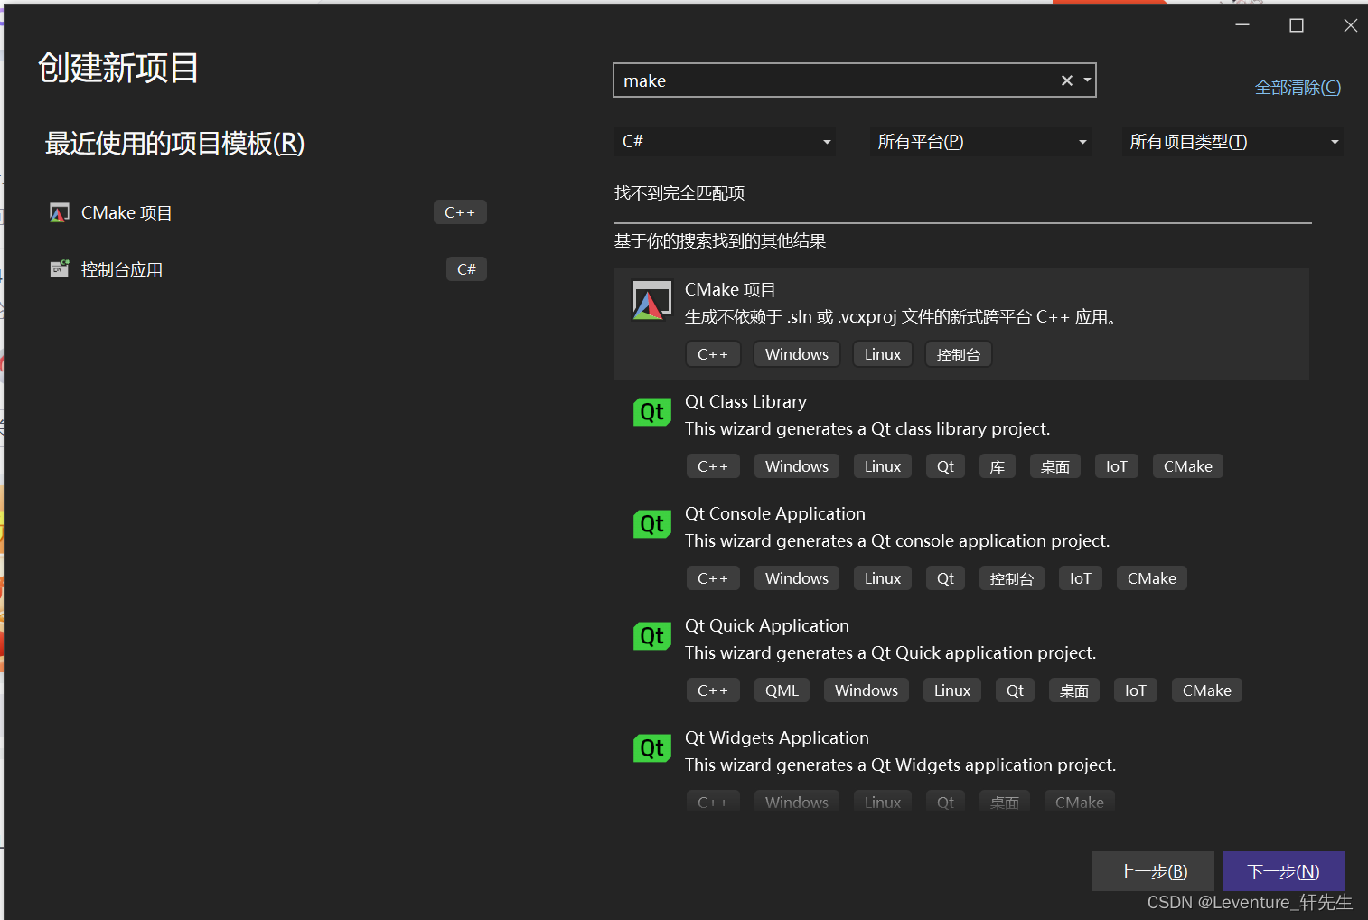Minimize the 创建新项目 dialog window
Image resolution: width=1368 pixels, height=920 pixels.
[x=1242, y=25]
